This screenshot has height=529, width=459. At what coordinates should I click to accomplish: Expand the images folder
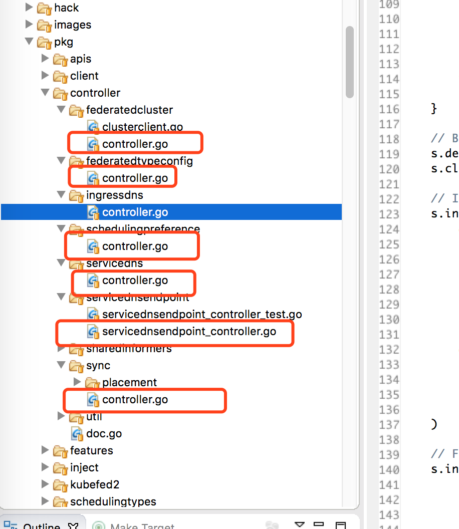pos(29,24)
